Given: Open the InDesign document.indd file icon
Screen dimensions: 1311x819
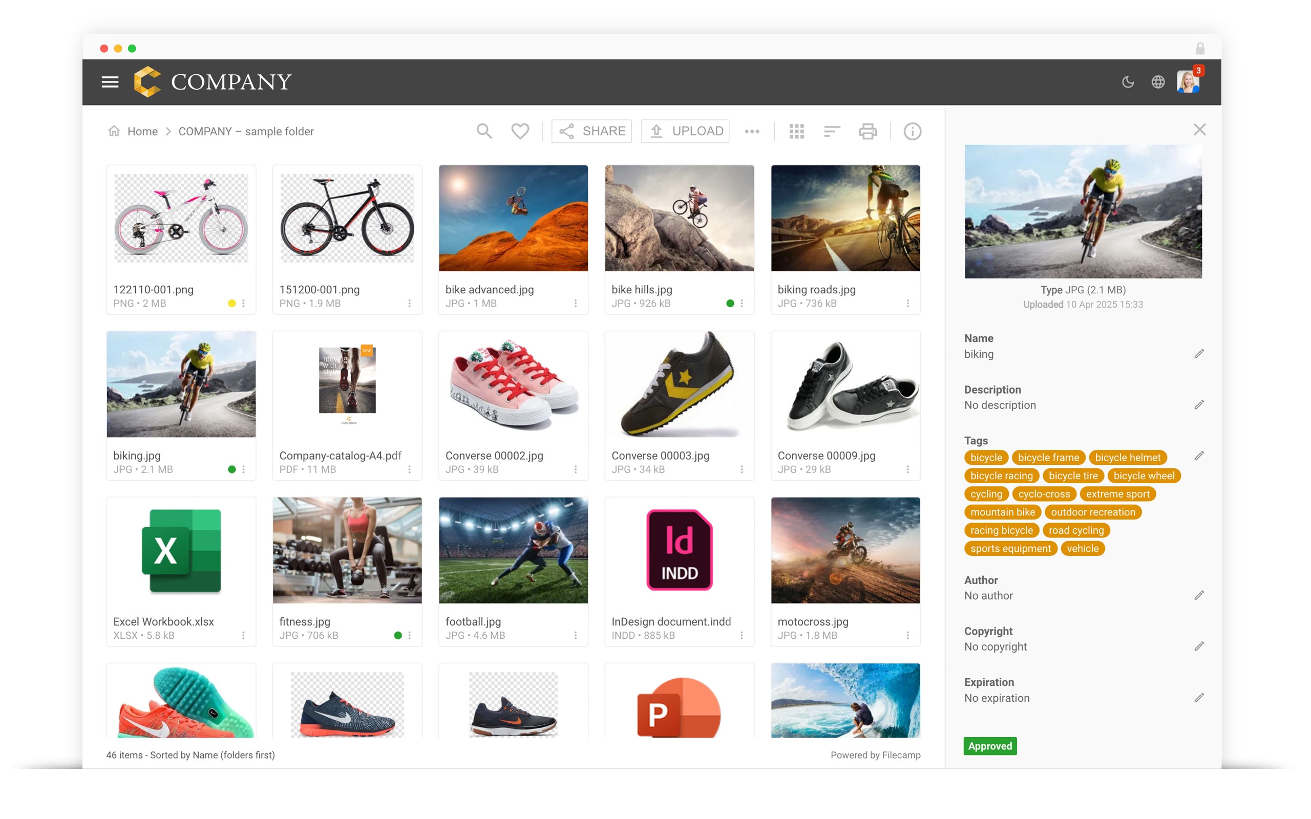Looking at the screenshot, I should [x=680, y=550].
